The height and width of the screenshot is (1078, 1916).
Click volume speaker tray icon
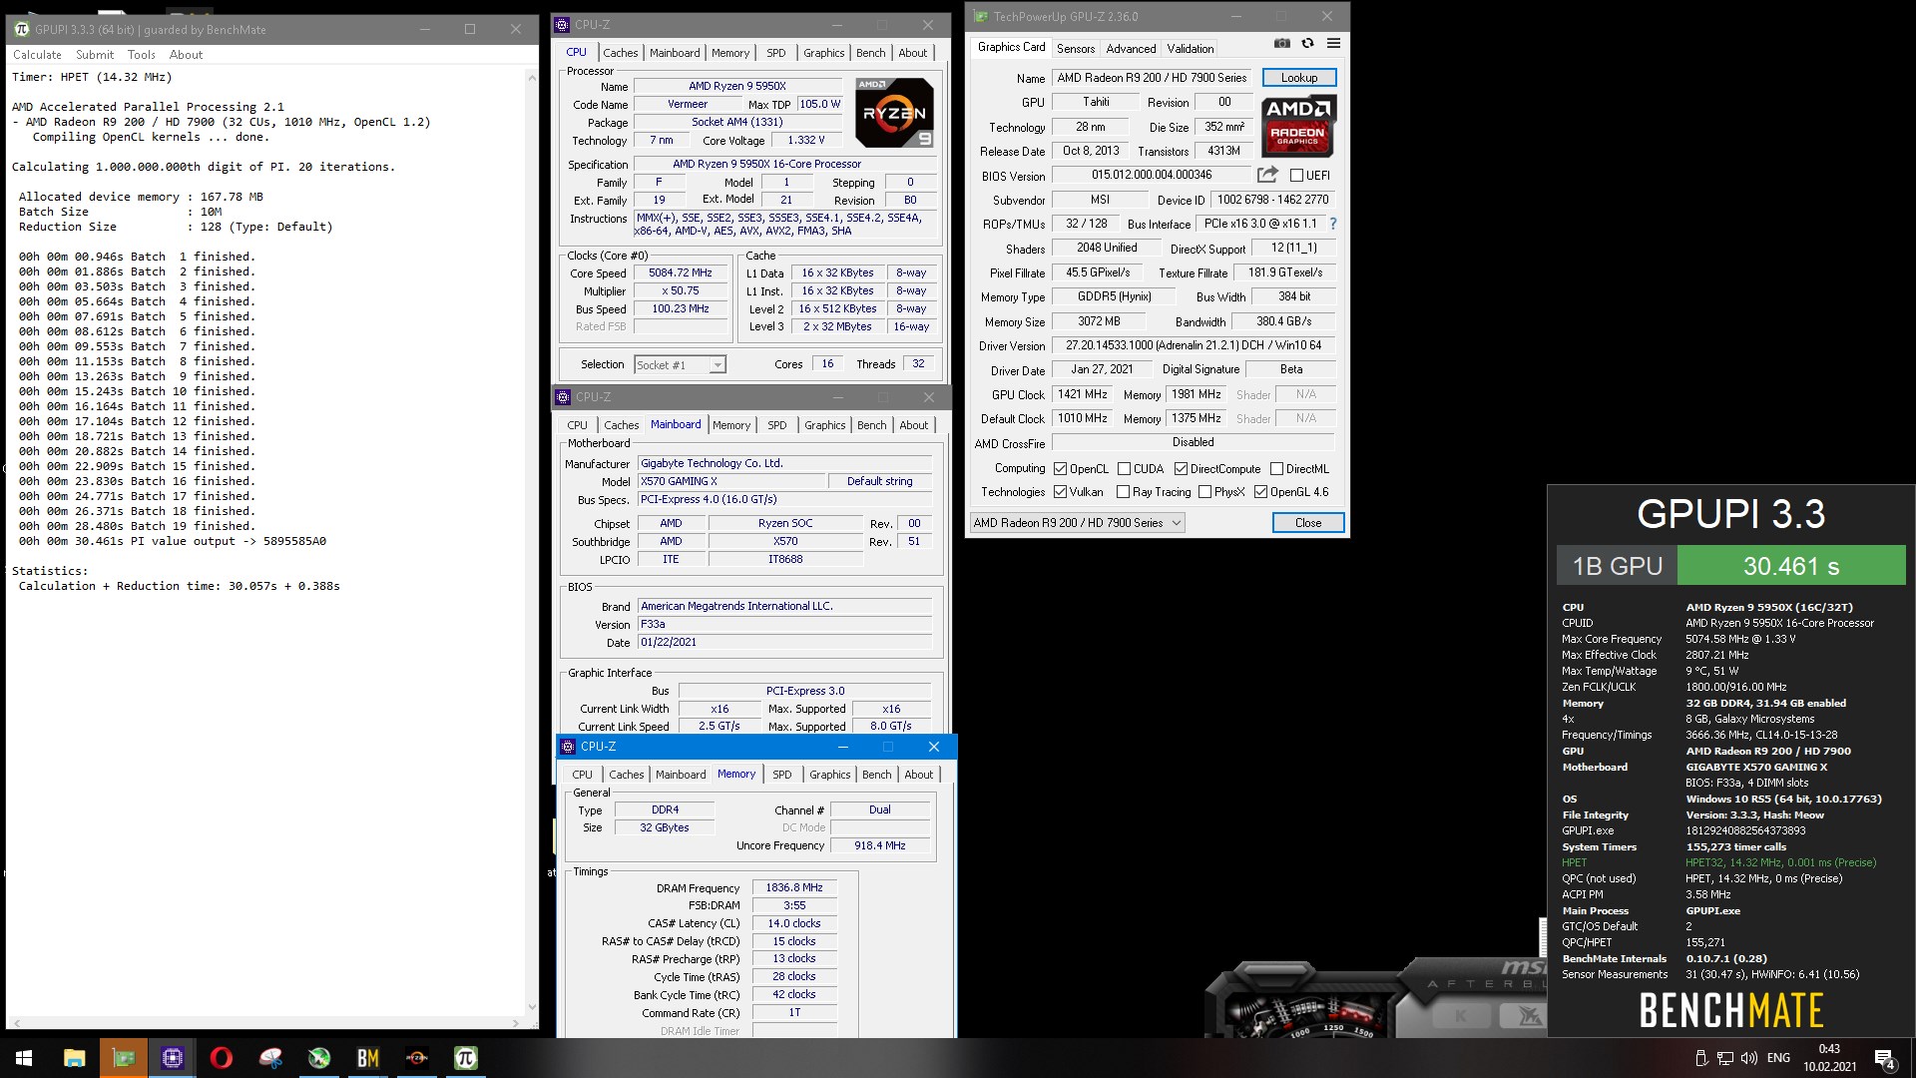click(1749, 1058)
